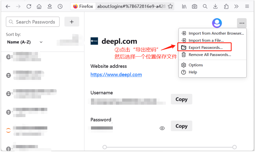Select the fourth blurred login entry in list
Viewport: 255px width, 152px height.
point(43,112)
